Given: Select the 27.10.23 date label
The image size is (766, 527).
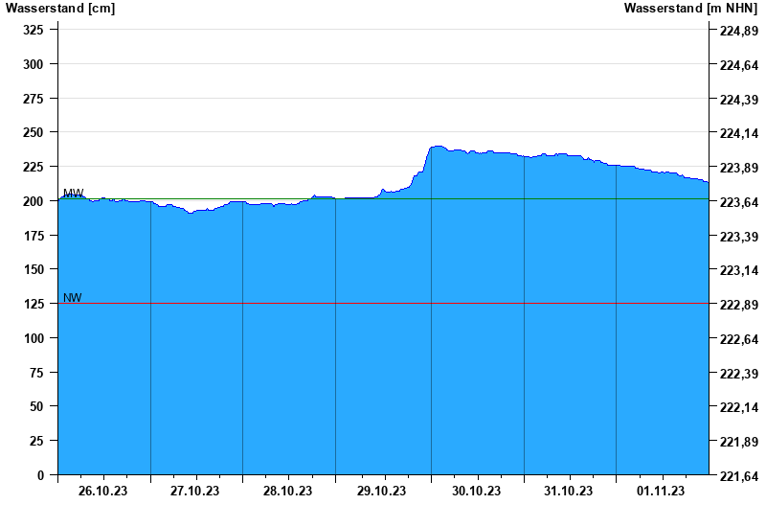Looking at the screenshot, I should coord(195,491).
